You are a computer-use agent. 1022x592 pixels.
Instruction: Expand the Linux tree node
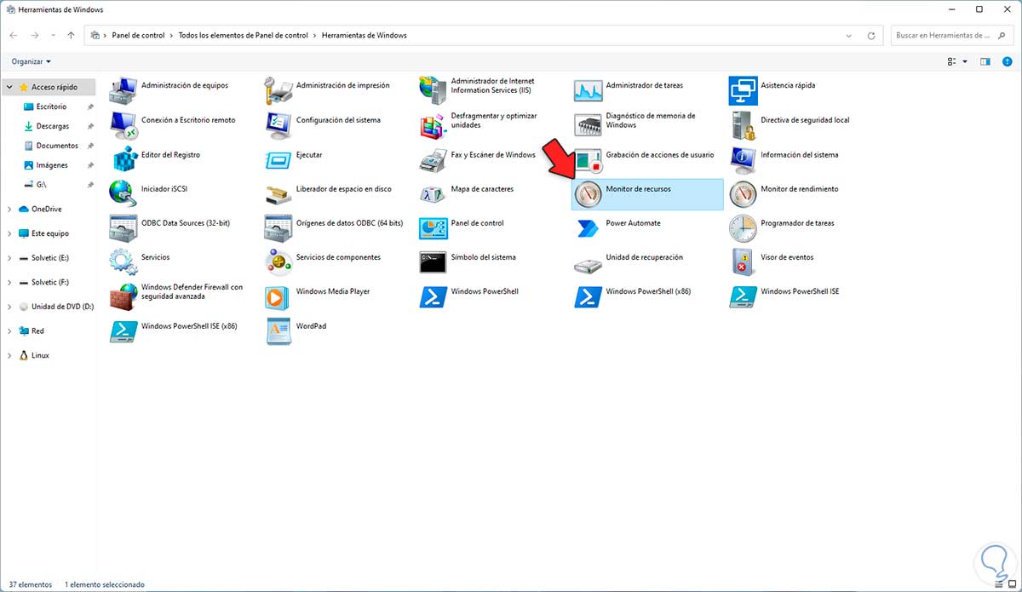[9, 355]
